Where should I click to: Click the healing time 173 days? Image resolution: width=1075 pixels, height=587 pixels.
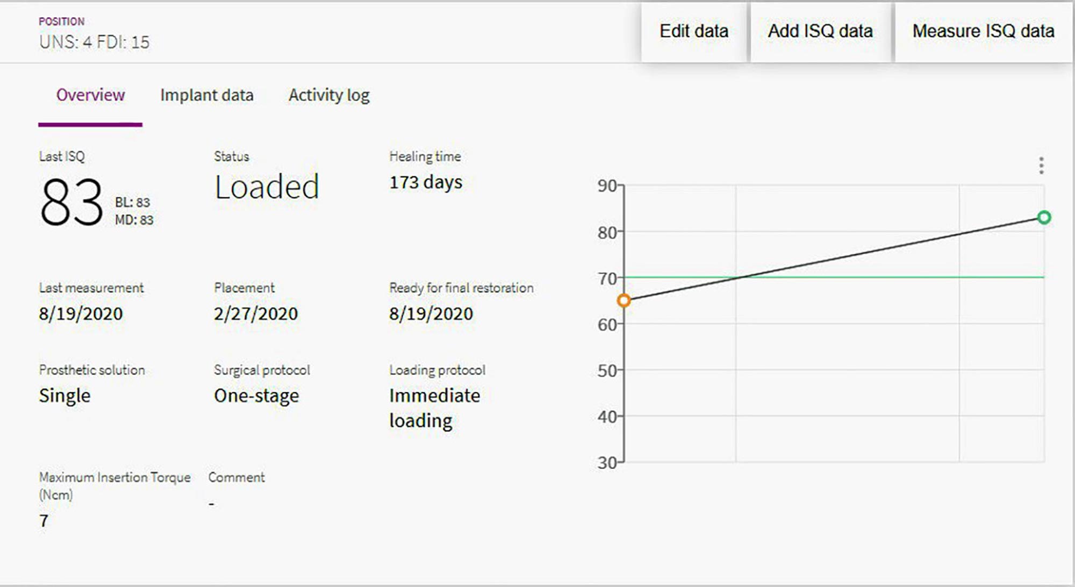click(x=426, y=183)
